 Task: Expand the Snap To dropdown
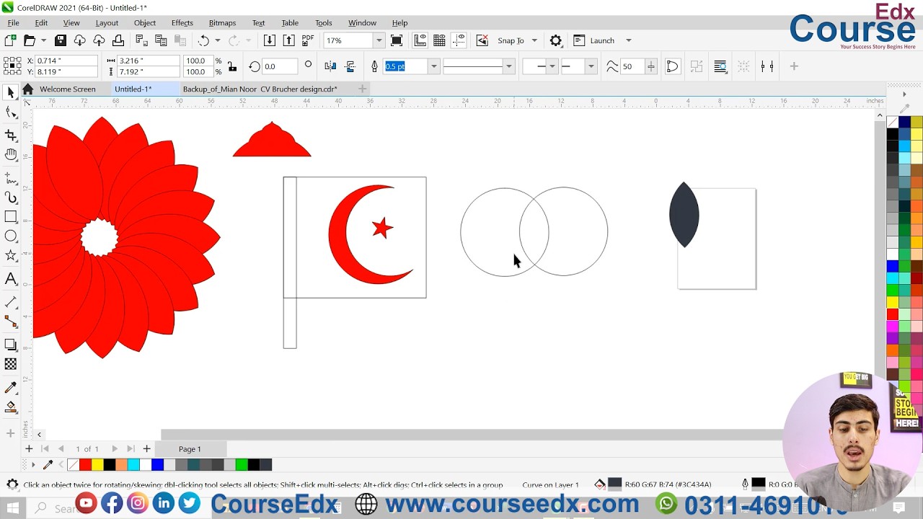(x=534, y=40)
